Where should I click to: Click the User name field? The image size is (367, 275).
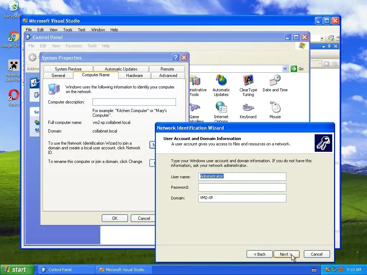[x=242, y=177]
